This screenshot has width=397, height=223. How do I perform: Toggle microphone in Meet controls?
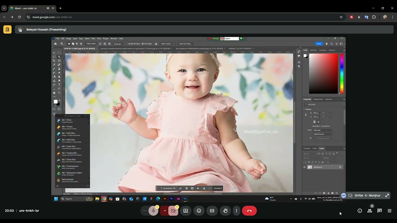(153, 211)
